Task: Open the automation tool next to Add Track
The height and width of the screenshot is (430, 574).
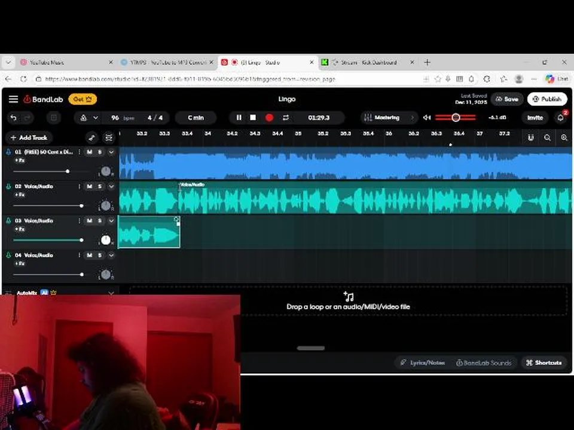Action: 92,137
